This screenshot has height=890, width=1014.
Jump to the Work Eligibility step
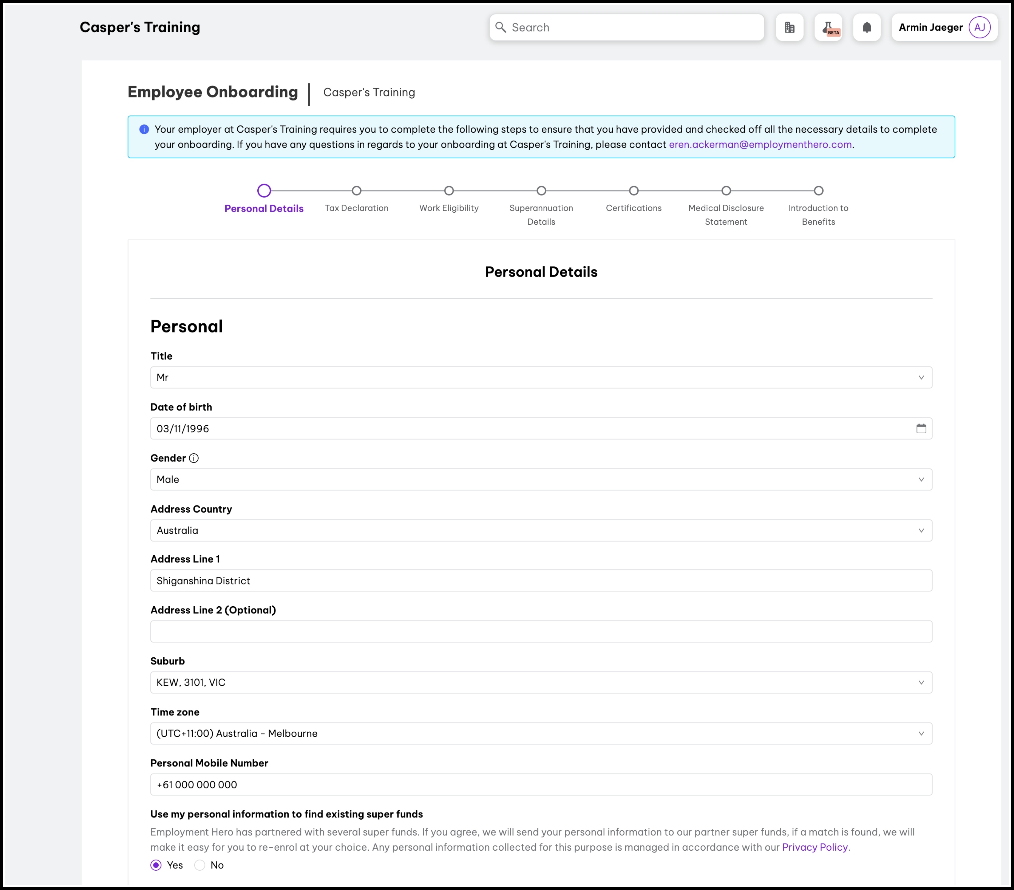(x=449, y=191)
